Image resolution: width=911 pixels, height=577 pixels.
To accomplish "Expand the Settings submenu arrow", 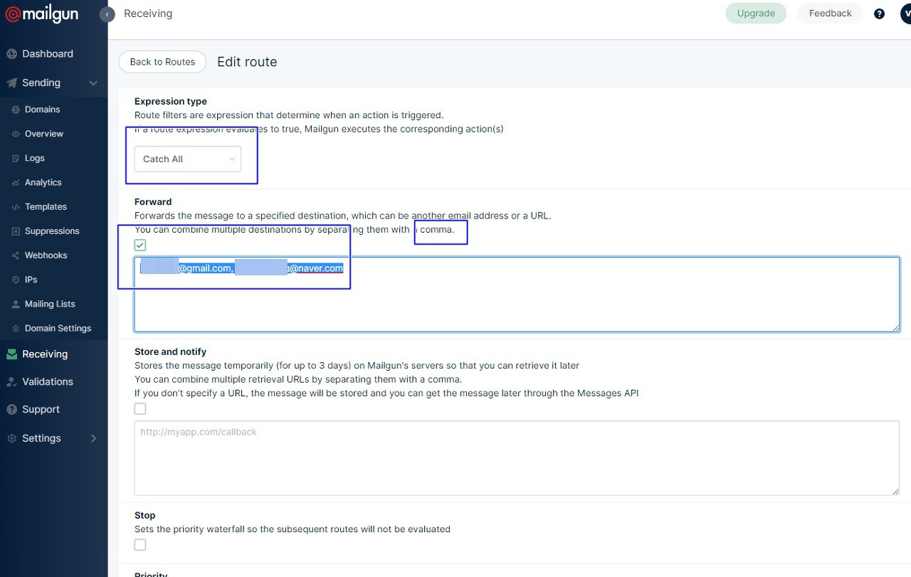I will click(x=93, y=439).
